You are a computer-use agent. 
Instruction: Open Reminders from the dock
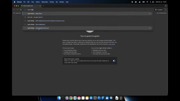point(83,98)
